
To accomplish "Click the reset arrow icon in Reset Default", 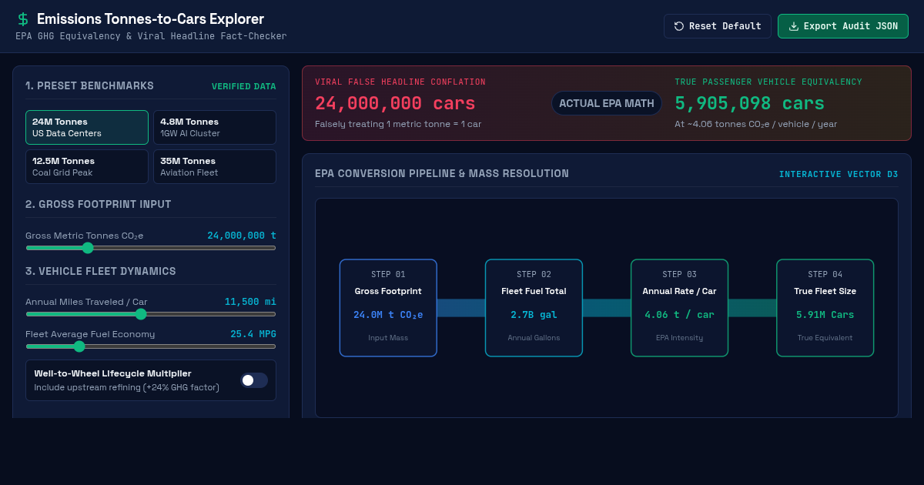I will click(679, 26).
